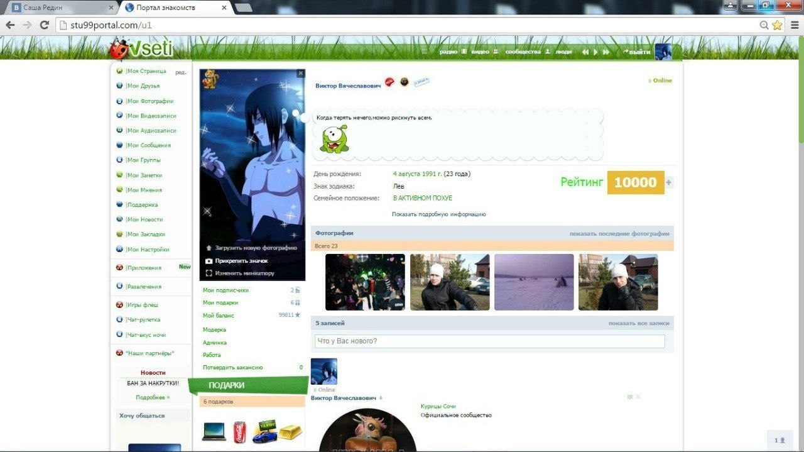Open Мои Сообщения in sidebar
The width and height of the screenshot is (804, 452).
[148, 145]
